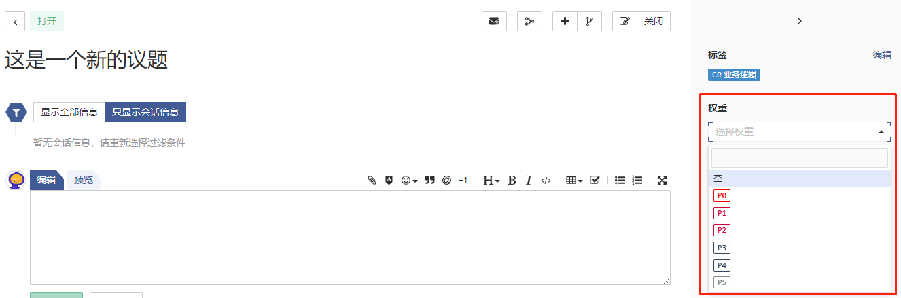Collapse the 选择权重 weight dropdown

[881, 132]
